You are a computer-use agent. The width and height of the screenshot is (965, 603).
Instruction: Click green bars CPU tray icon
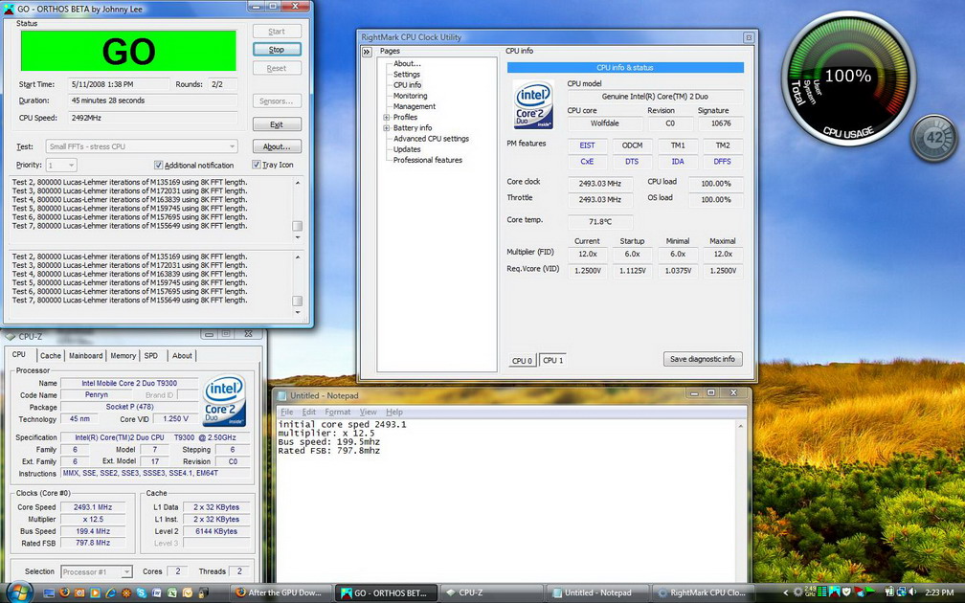[822, 592]
